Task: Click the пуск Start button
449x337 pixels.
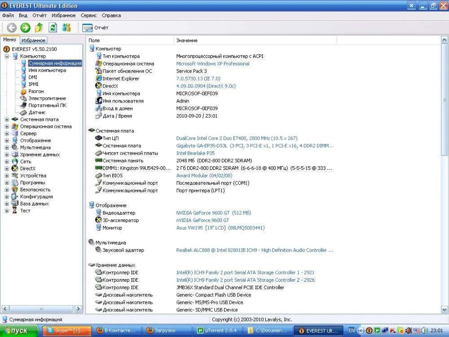Action: coord(19,331)
